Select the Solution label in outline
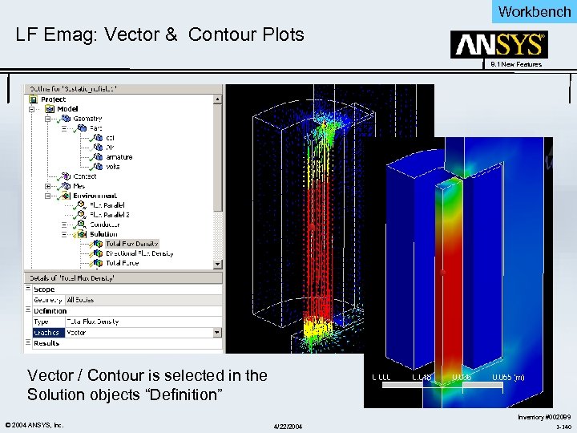Image resolution: width=577 pixels, height=433 pixels. 103,234
